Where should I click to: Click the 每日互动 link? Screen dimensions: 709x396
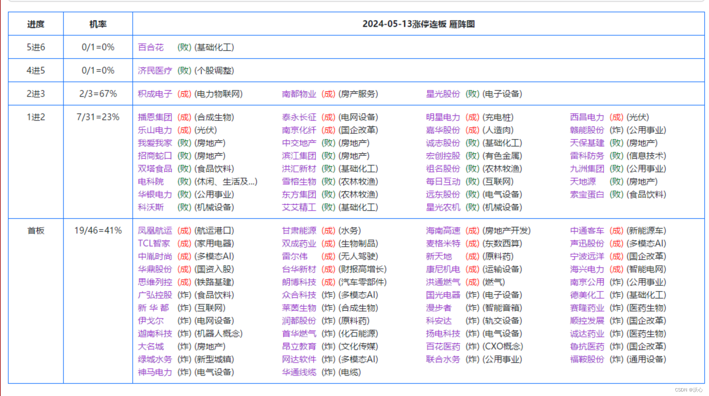pos(443,181)
